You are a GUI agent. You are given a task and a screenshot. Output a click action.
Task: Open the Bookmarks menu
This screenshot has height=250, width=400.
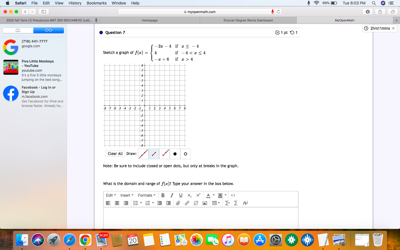click(x=96, y=3)
